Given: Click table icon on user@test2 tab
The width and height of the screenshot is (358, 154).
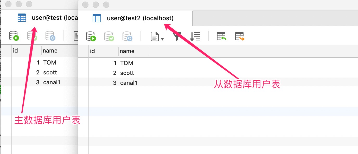Looking at the screenshot, I should pos(97,18).
